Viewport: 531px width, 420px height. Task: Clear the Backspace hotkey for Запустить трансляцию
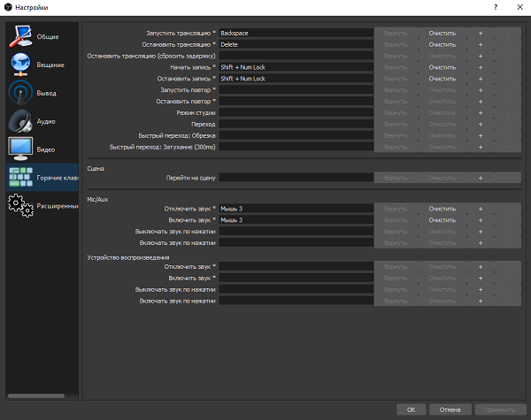click(x=442, y=33)
